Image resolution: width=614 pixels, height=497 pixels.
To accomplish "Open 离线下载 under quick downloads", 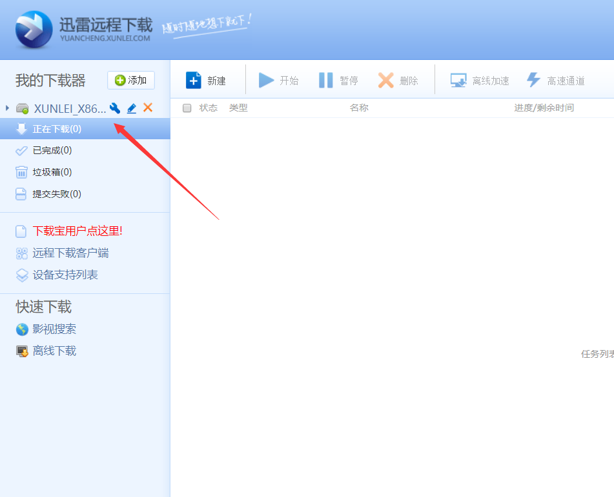I will pos(54,351).
